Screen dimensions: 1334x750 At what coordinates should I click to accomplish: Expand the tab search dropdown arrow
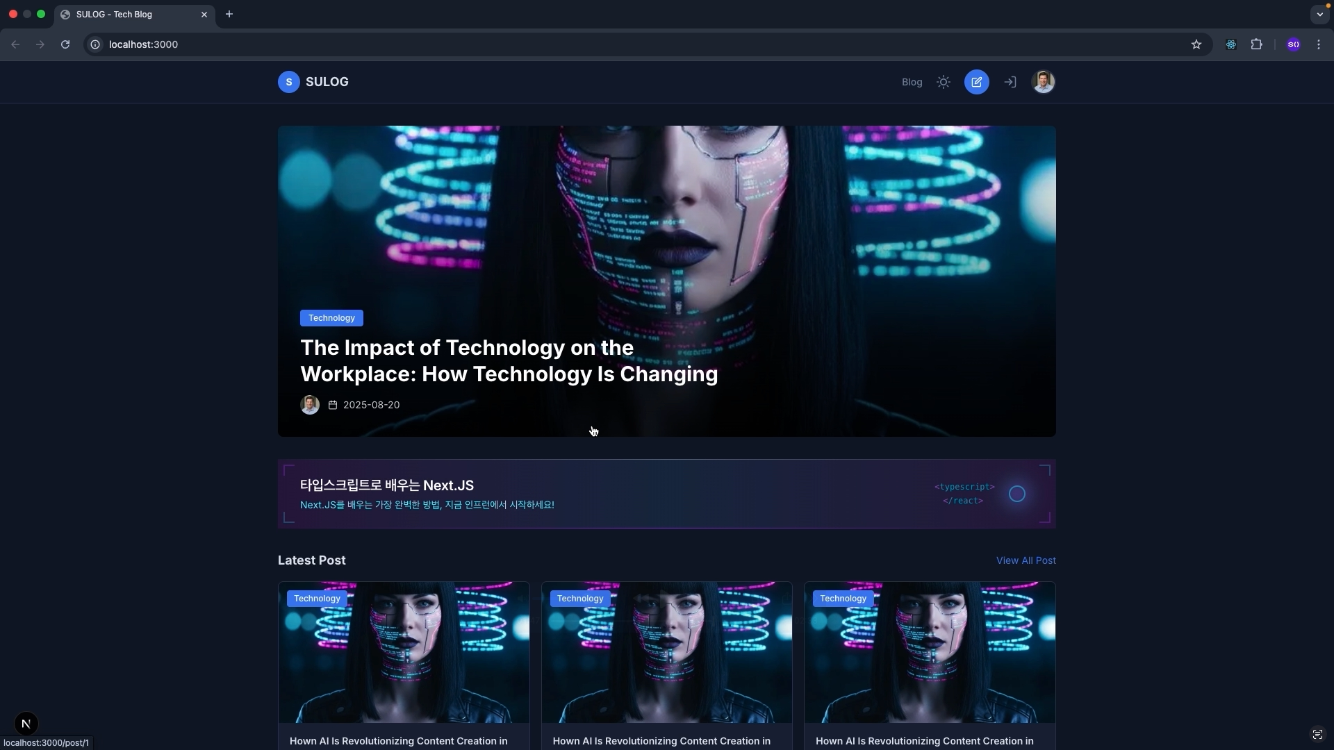(1319, 14)
